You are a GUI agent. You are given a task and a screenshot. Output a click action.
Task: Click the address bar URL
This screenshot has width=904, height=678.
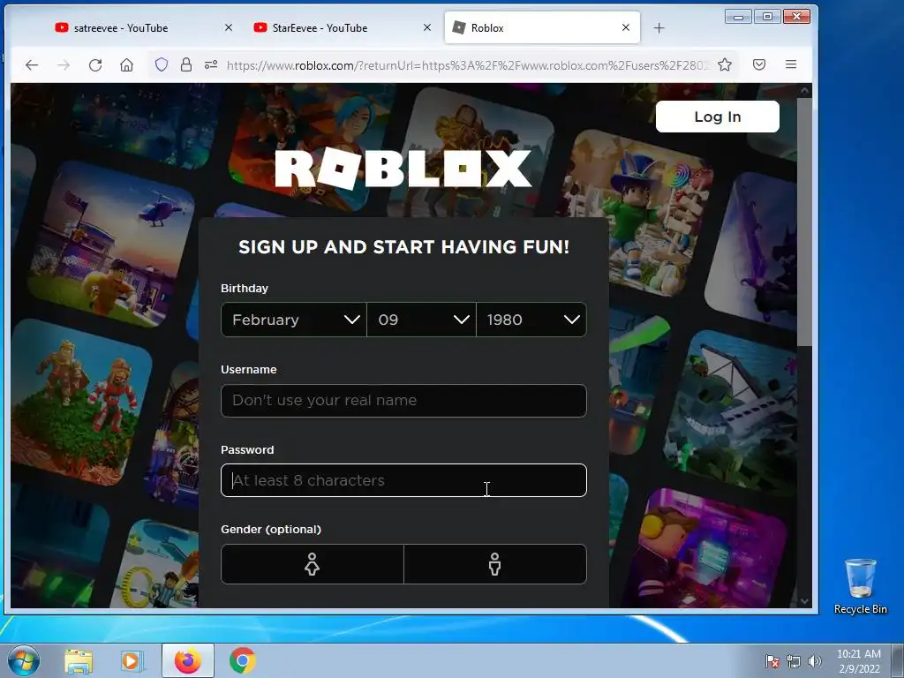(x=467, y=65)
